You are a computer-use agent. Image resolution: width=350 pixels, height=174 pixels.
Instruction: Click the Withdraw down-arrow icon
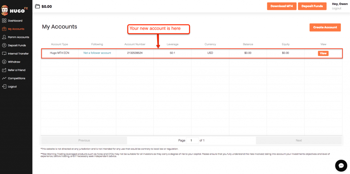pyautogui.click(x=4, y=62)
